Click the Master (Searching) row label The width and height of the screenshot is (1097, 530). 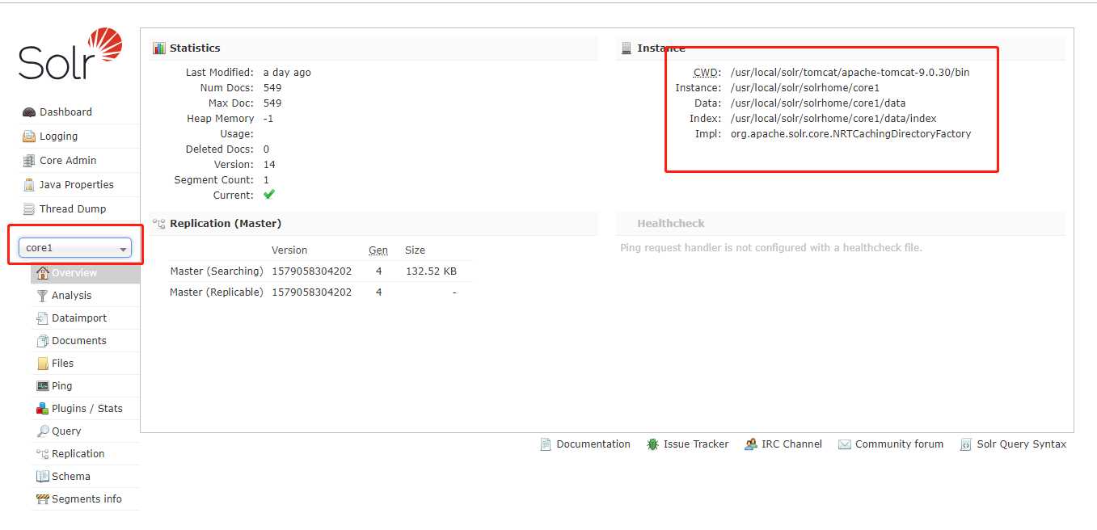click(217, 271)
